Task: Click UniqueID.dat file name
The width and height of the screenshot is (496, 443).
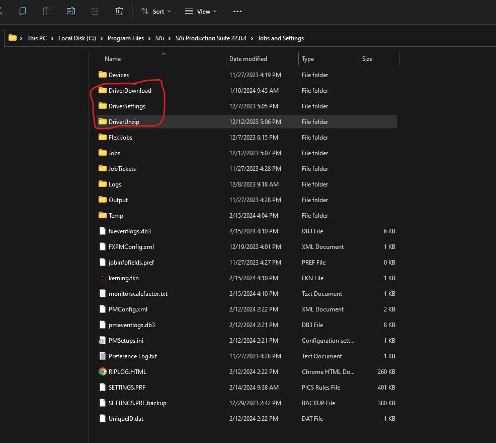Action: click(126, 419)
